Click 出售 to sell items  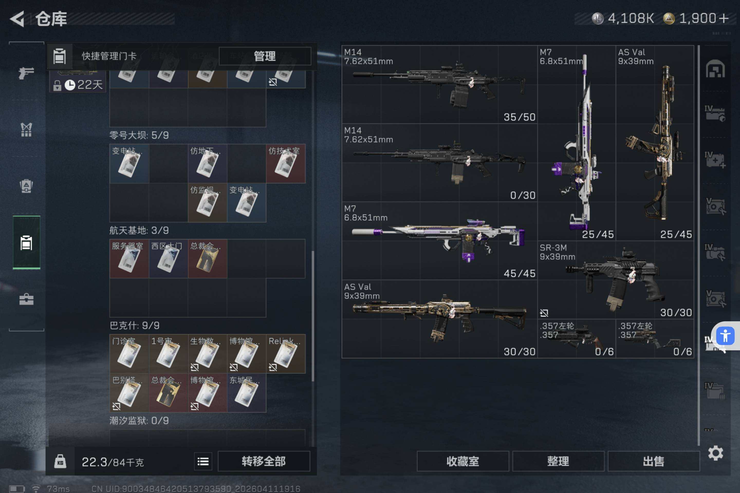[x=654, y=461]
